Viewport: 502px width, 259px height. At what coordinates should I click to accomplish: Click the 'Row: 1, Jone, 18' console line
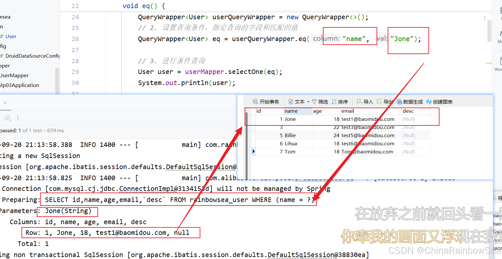tap(107, 233)
